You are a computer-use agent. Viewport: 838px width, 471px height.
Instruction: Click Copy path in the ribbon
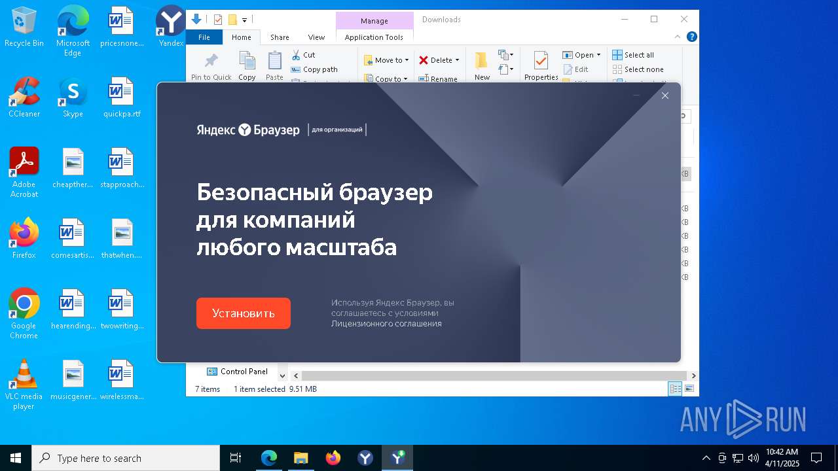[314, 69]
